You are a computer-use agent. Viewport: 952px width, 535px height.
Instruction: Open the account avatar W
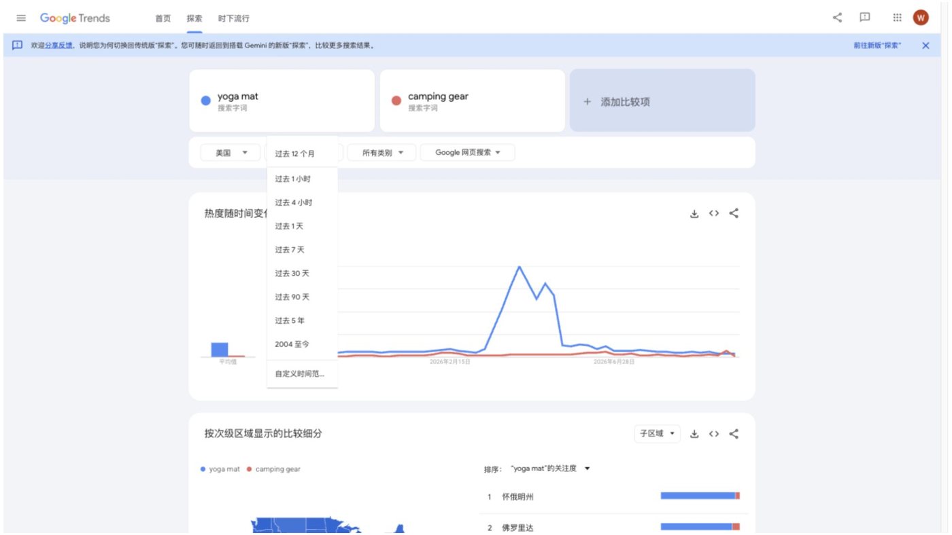pos(921,18)
